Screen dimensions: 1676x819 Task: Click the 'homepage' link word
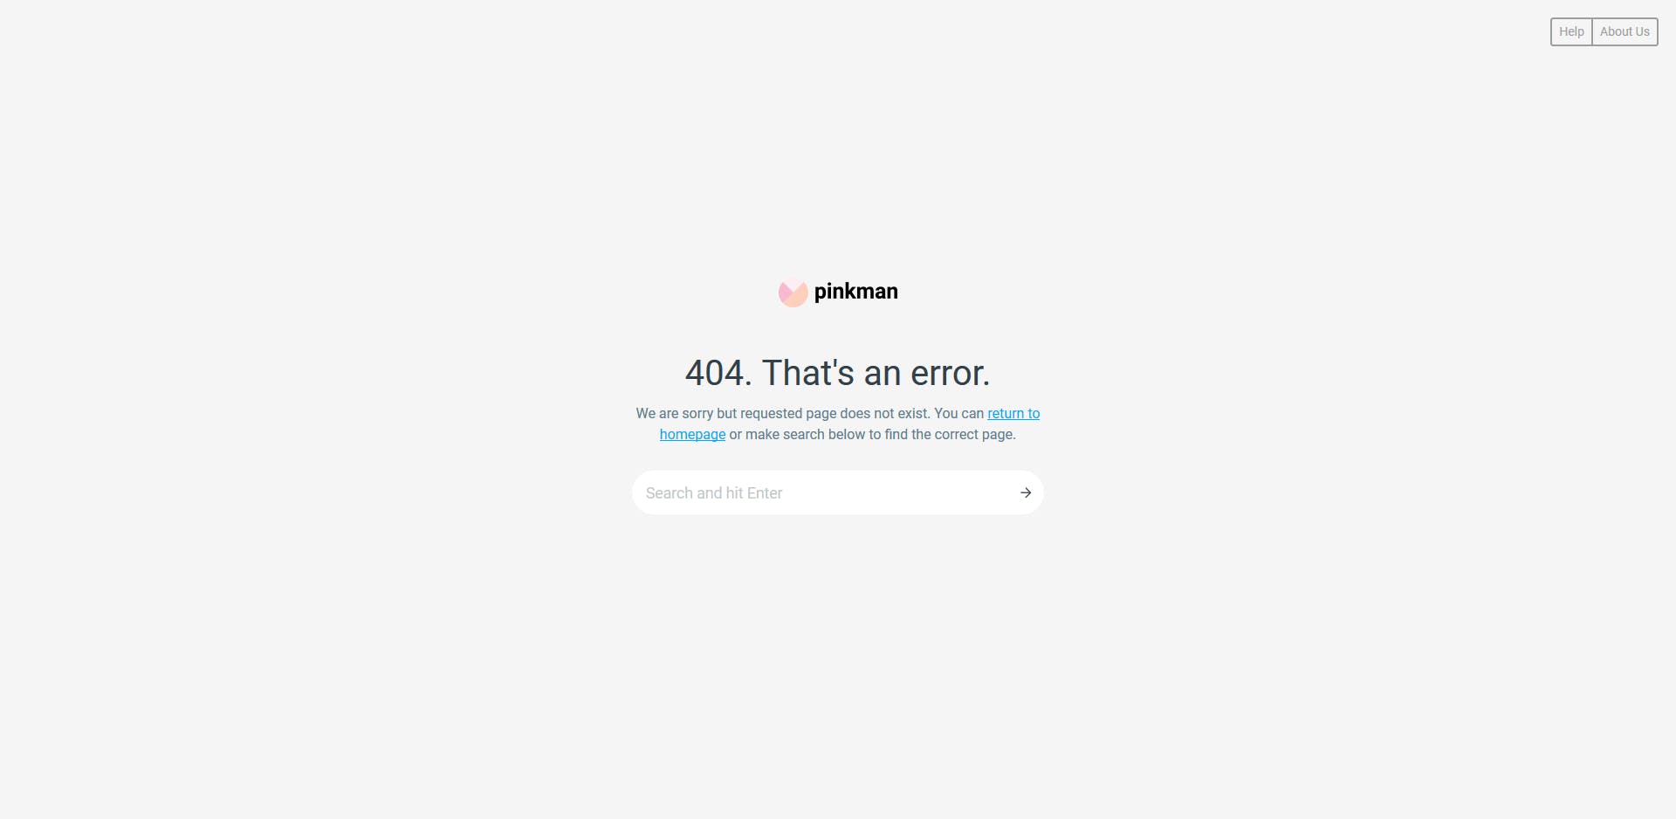tap(692, 435)
